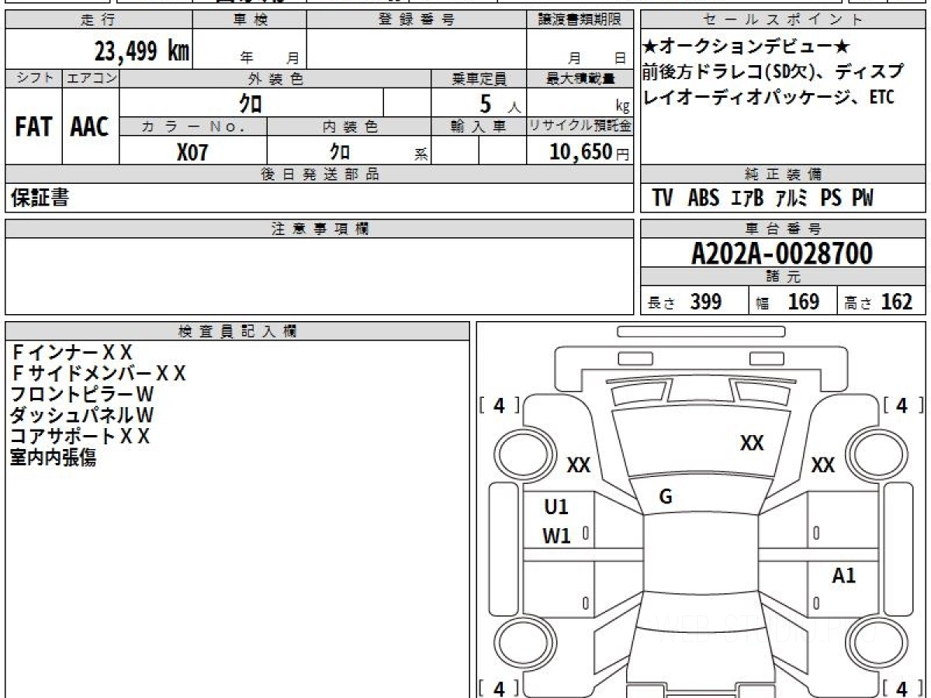Screen dimensions: 931x698
Task: Select the 乗車定員 header
Action: pyautogui.click(x=479, y=78)
